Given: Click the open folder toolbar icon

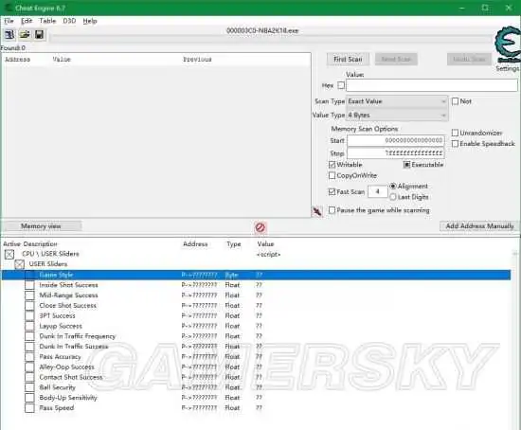Looking at the screenshot, I should click(x=25, y=34).
